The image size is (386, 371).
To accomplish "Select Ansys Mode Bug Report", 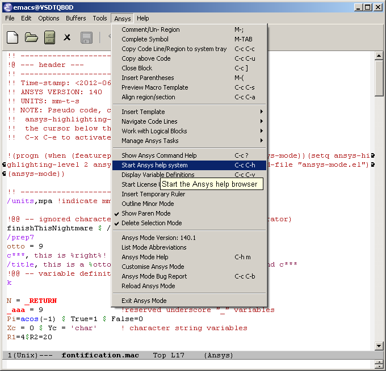I will (189, 276).
